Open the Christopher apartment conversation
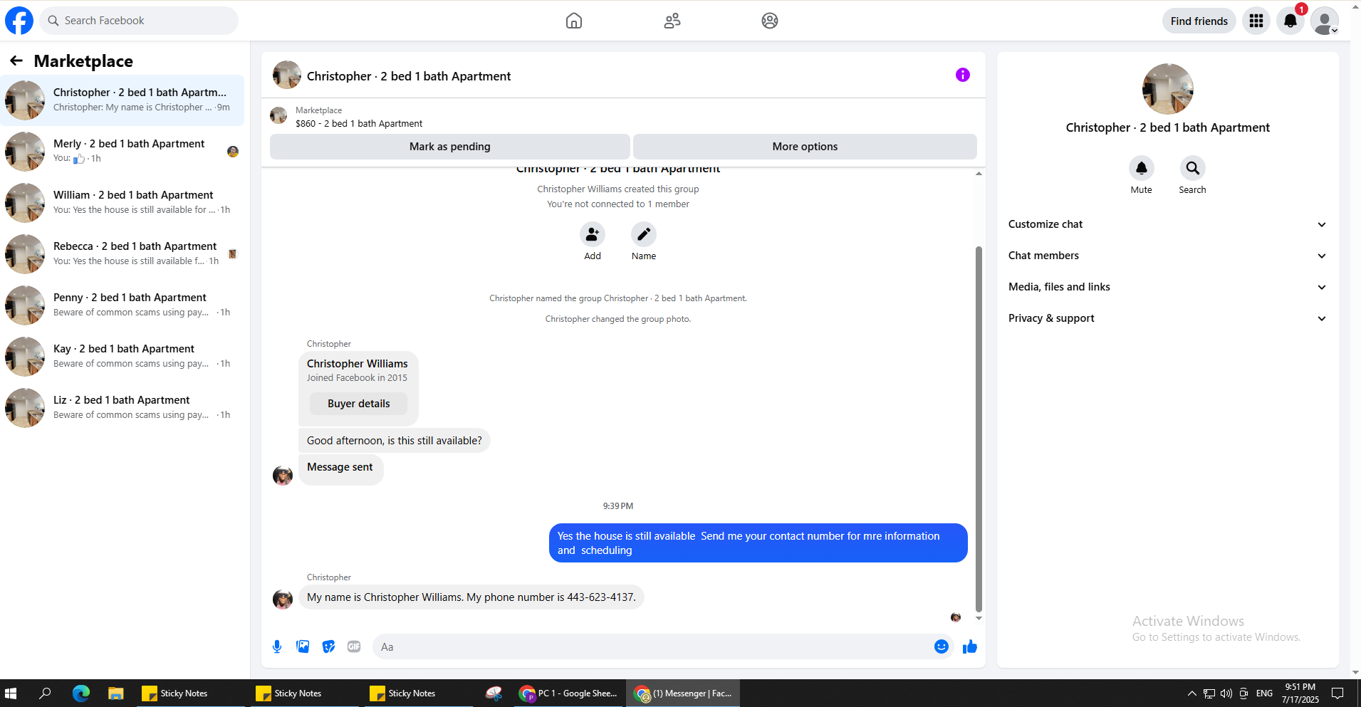The width and height of the screenshot is (1361, 707). pyautogui.click(x=122, y=100)
